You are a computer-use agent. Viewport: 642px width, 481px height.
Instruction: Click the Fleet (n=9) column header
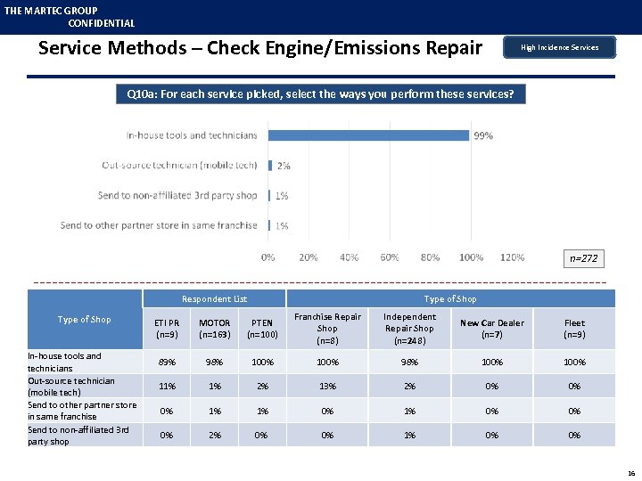pyautogui.click(x=574, y=329)
